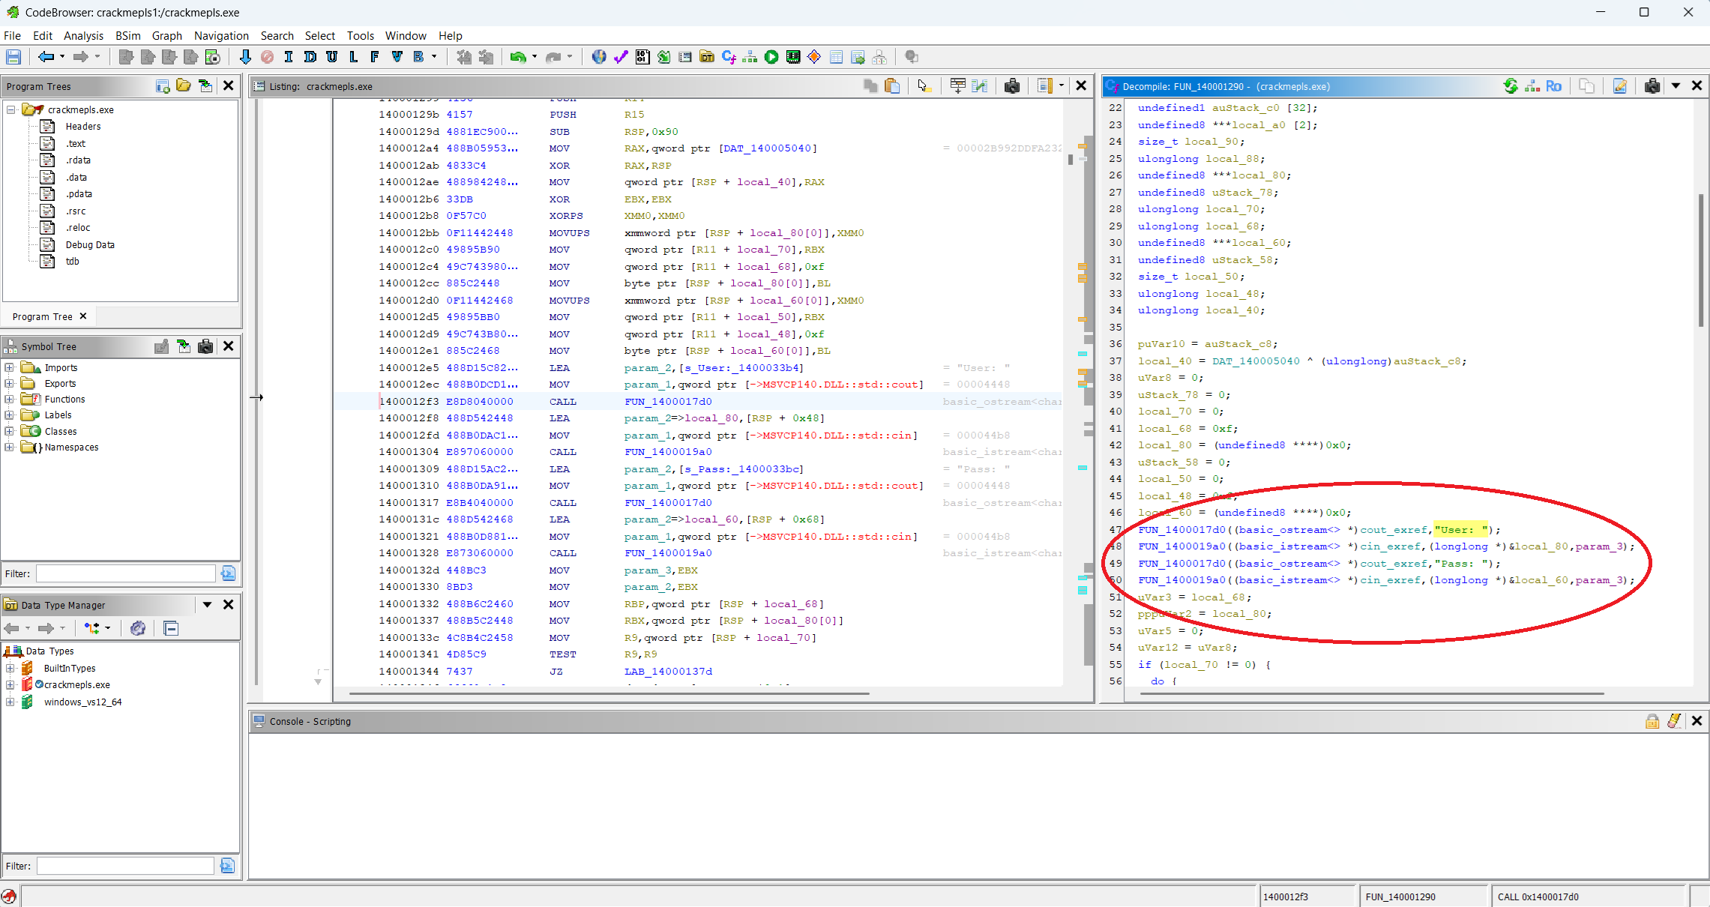This screenshot has height=907, width=1710.
Task: Expand the Exports node in Symbol Tree
Action: (10, 384)
